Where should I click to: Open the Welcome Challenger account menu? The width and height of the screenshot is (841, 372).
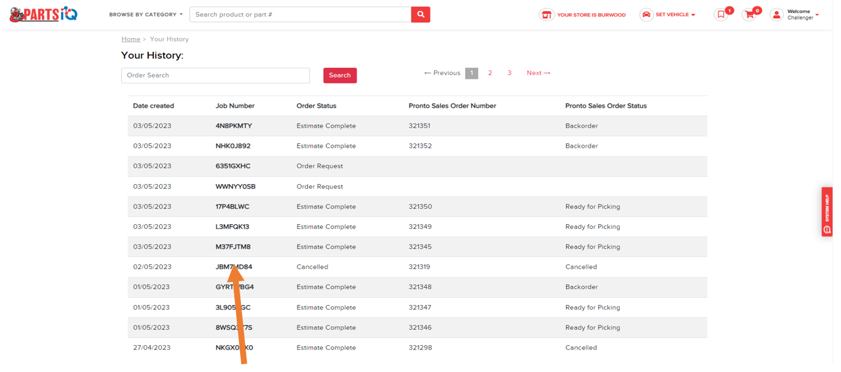803,14
